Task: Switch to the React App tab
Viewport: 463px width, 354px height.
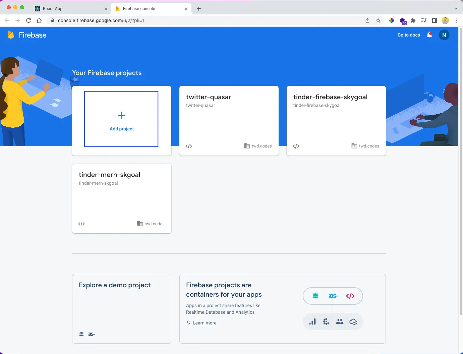Action: tap(71, 9)
